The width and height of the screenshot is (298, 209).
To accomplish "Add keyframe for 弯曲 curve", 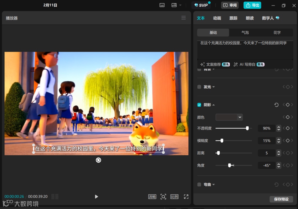I will click(288, 184).
